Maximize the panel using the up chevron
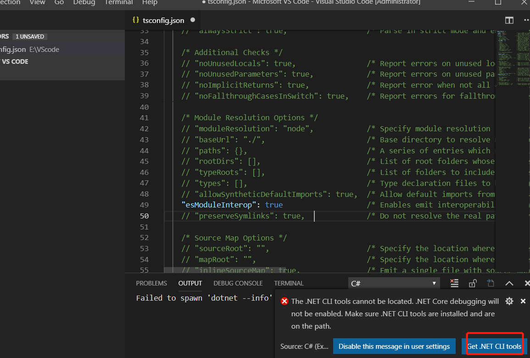The image size is (530, 358). pyautogui.click(x=509, y=283)
